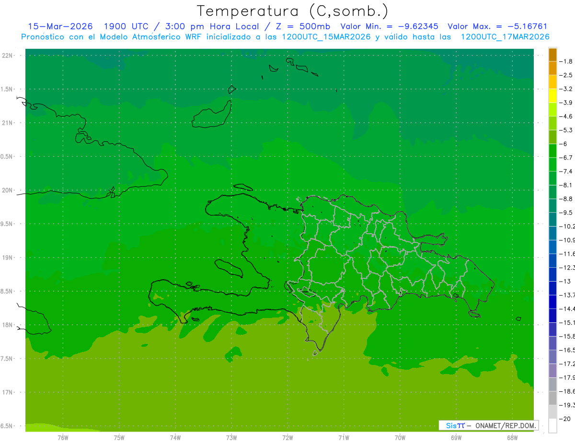Click the '19N' latitude axis label
The image size is (575, 444).
click(8, 258)
